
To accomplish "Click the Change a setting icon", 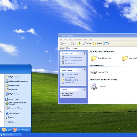I will pyautogui.click(x=63, y=63).
